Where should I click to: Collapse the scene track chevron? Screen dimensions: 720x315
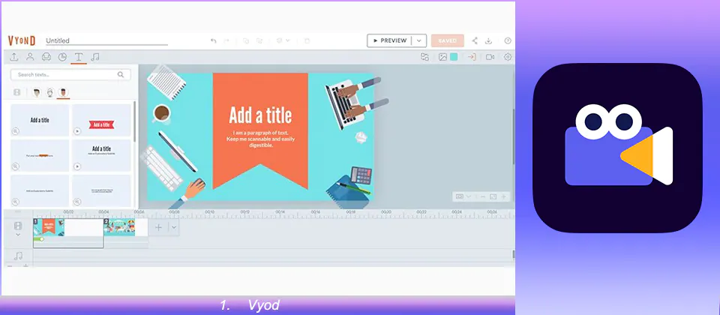pyautogui.click(x=18, y=235)
